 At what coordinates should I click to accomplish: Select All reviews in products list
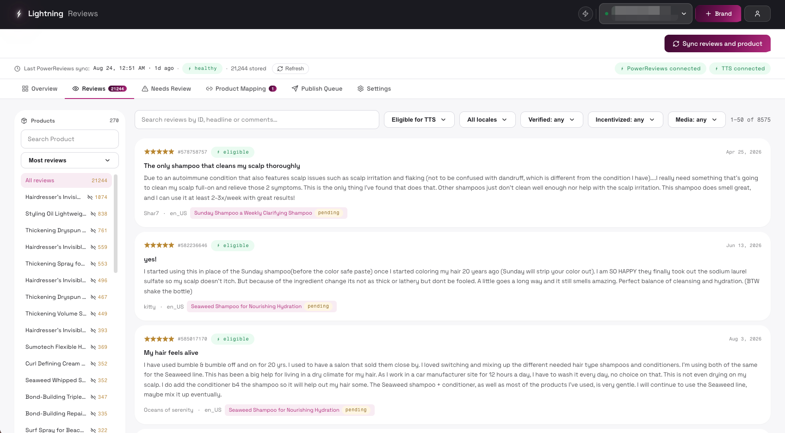click(66, 180)
